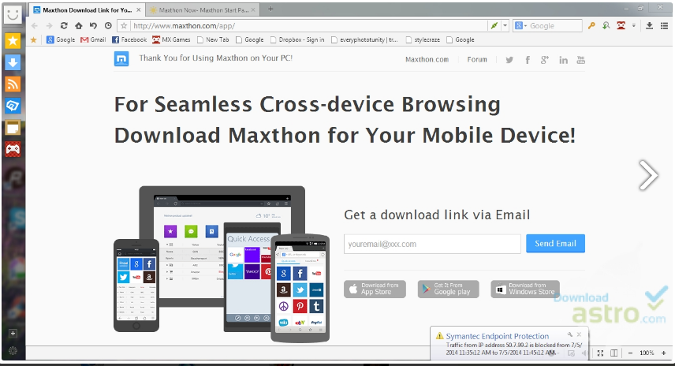Viewport: 675px width, 366px height.
Task: Open the Dropbox - Sign in bookmark
Action: tap(297, 39)
